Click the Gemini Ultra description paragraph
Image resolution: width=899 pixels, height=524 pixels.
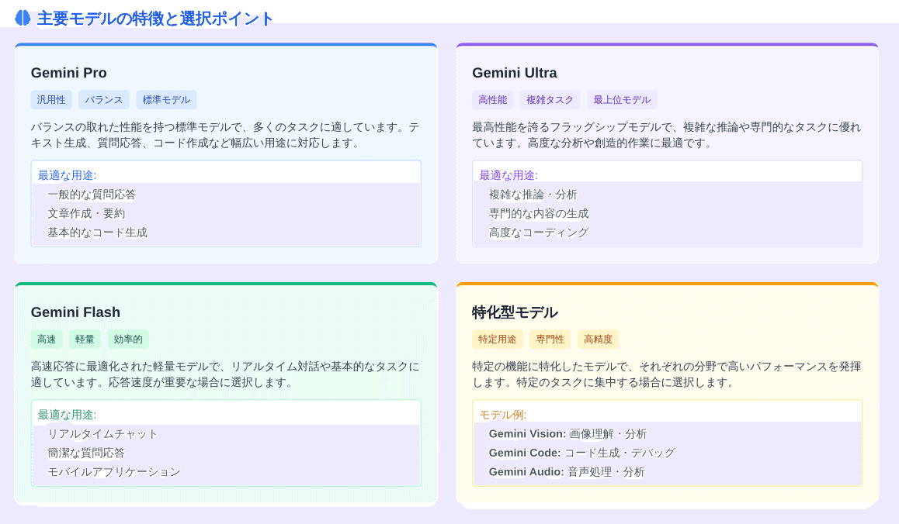coord(668,135)
